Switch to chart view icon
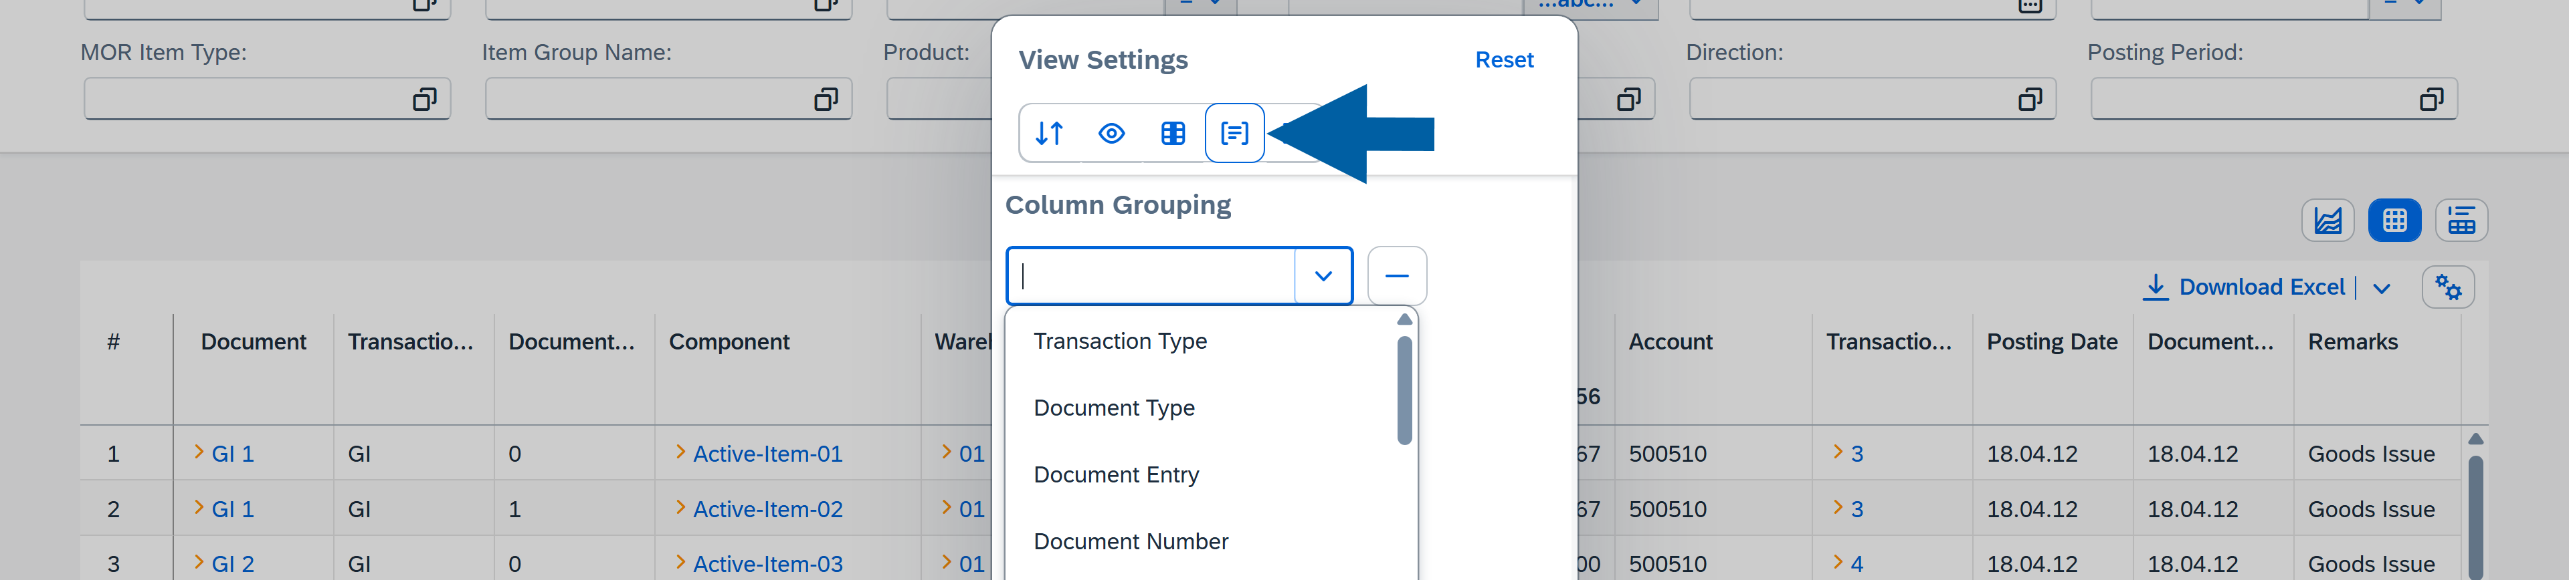 2327,221
